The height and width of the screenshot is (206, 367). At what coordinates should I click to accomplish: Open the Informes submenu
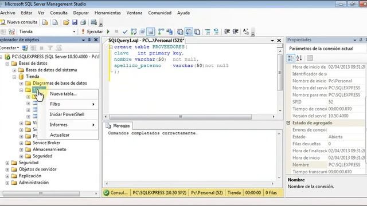(68, 125)
